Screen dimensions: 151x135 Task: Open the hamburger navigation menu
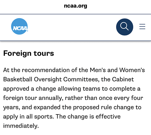point(142,26)
